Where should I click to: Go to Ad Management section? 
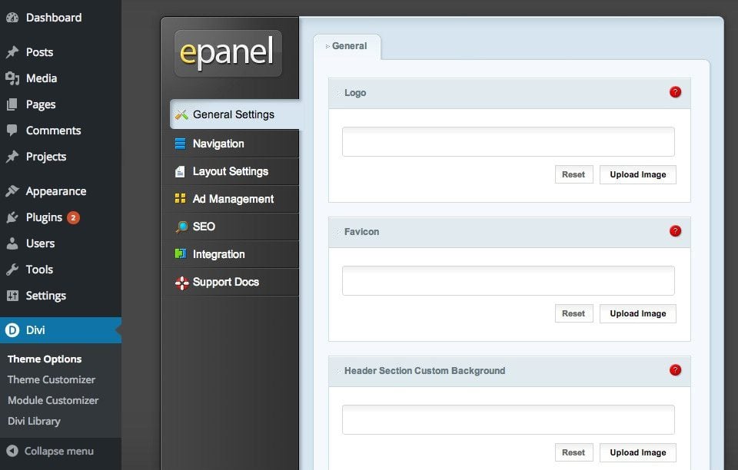(231, 199)
